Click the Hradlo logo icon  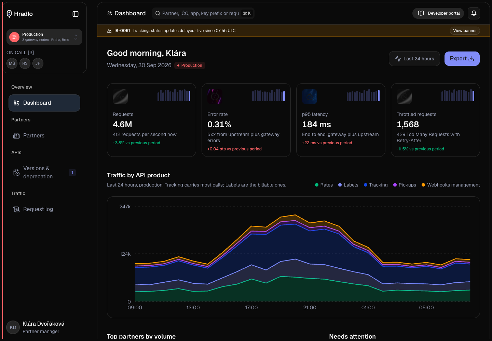pos(9,14)
